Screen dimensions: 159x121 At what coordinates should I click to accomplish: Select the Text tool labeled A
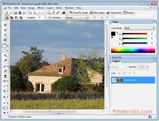pyautogui.click(x=4, y=97)
